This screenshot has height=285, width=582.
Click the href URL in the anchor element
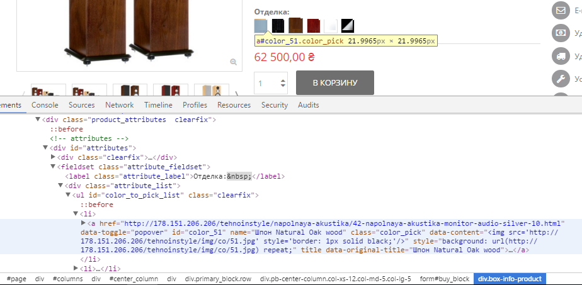(343, 223)
